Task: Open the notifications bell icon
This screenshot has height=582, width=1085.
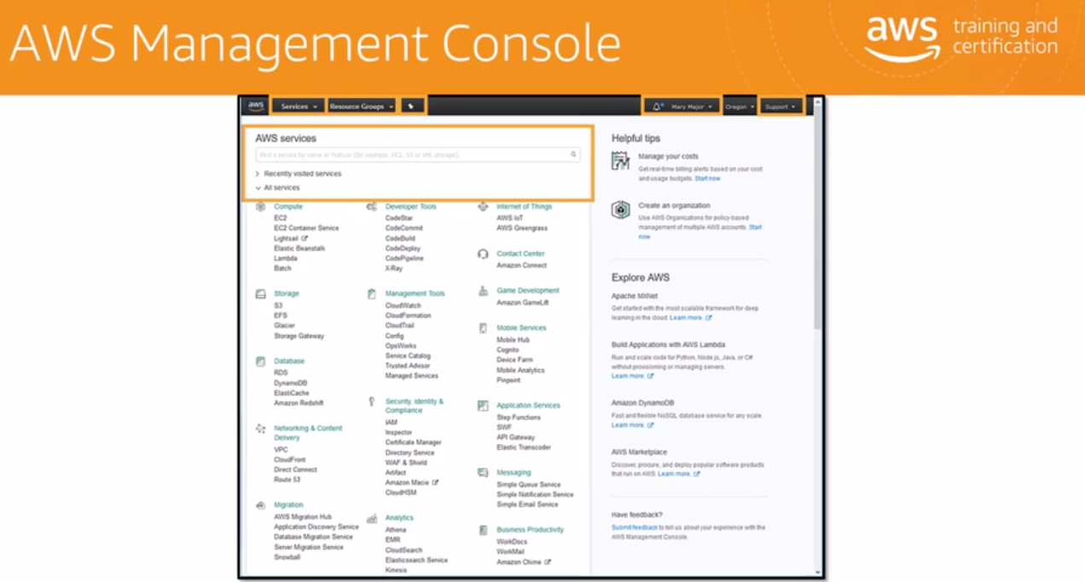Action: coord(657,107)
